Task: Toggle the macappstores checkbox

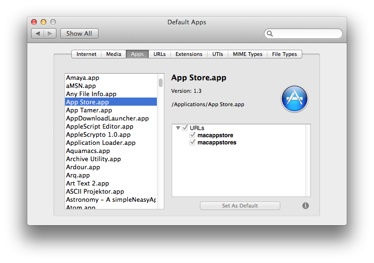Action: (x=192, y=142)
